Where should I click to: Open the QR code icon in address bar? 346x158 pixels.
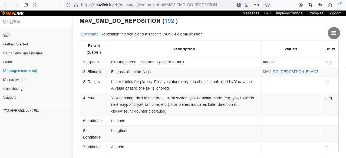[239, 5]
